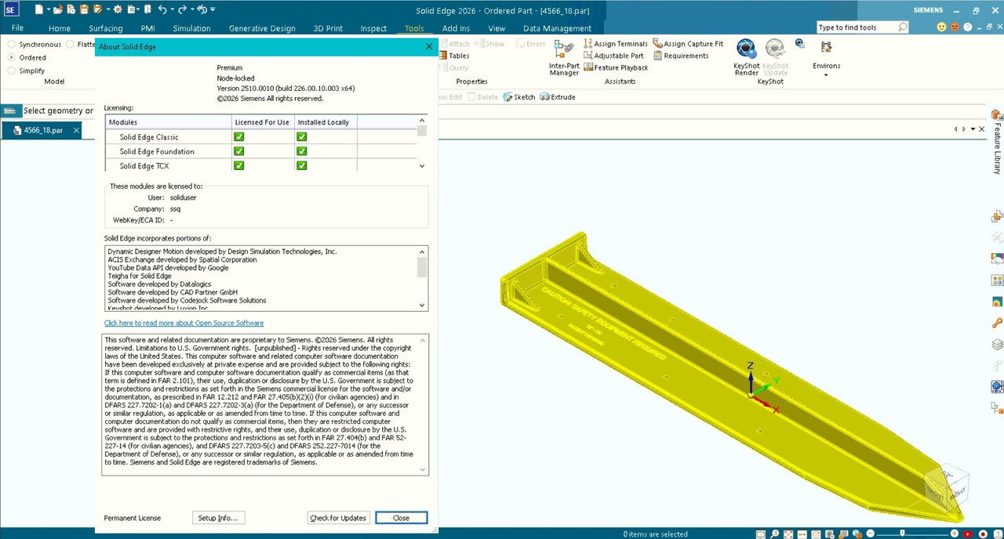Select the Ordered radio button
This screenshot has width=1004, height=539.
coord(11,57)
